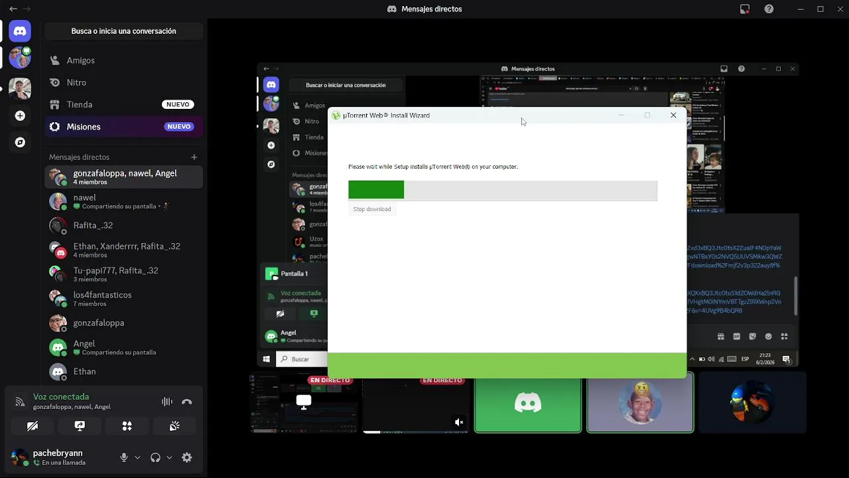Click the µTorrent logo in installer title bar
The image size is (849, 478).
336,116
